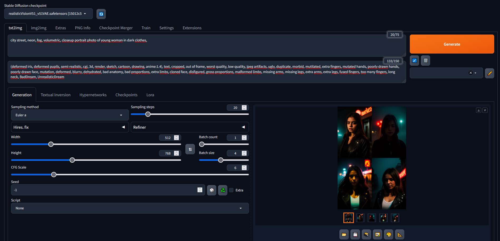The height and width of the screenshot is (241, 500).
Task: Go to the Settings tab
Action: pyautogui.click(x=166, y=28)
